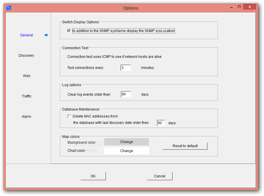Viewport: 264px width, 196px height.
Task: Change the map Background color swatch
Action: (x=127, y=142)
